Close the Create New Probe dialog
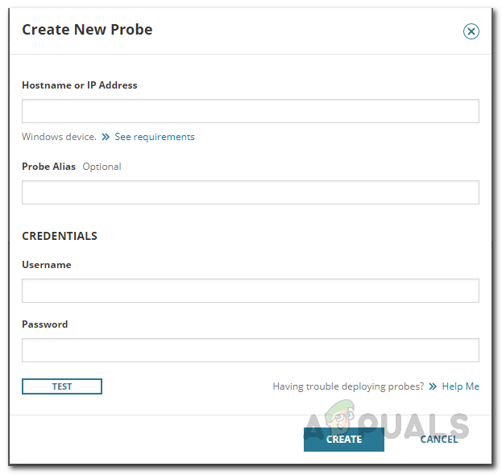Image resolution: width=502 pixels, height=475 pixels. [x=471, y=31]
